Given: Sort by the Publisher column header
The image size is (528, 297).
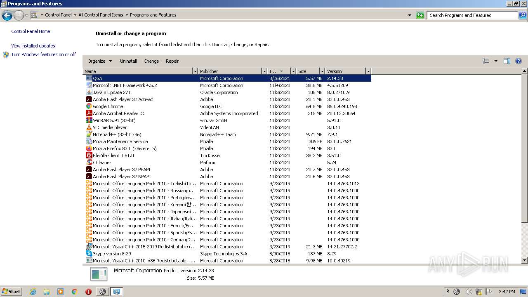Looking at the screenshot, I should pyautogui.click(x=230, y=71).
